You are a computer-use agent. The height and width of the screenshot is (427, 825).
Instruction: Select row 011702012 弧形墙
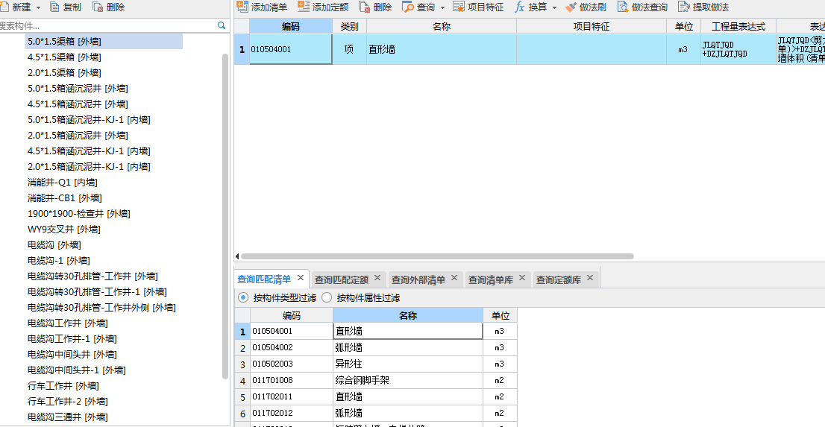point(376,413)
